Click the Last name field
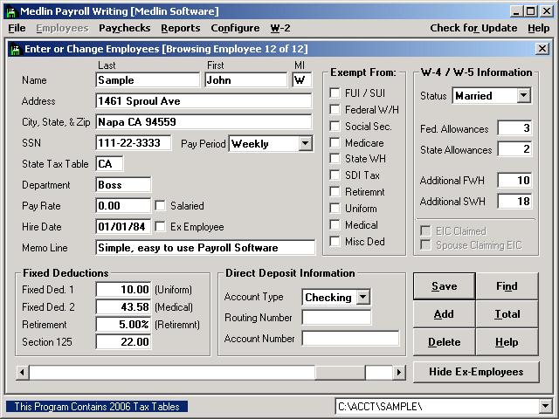This screenshot has width=559, height=419. [148, 80]
